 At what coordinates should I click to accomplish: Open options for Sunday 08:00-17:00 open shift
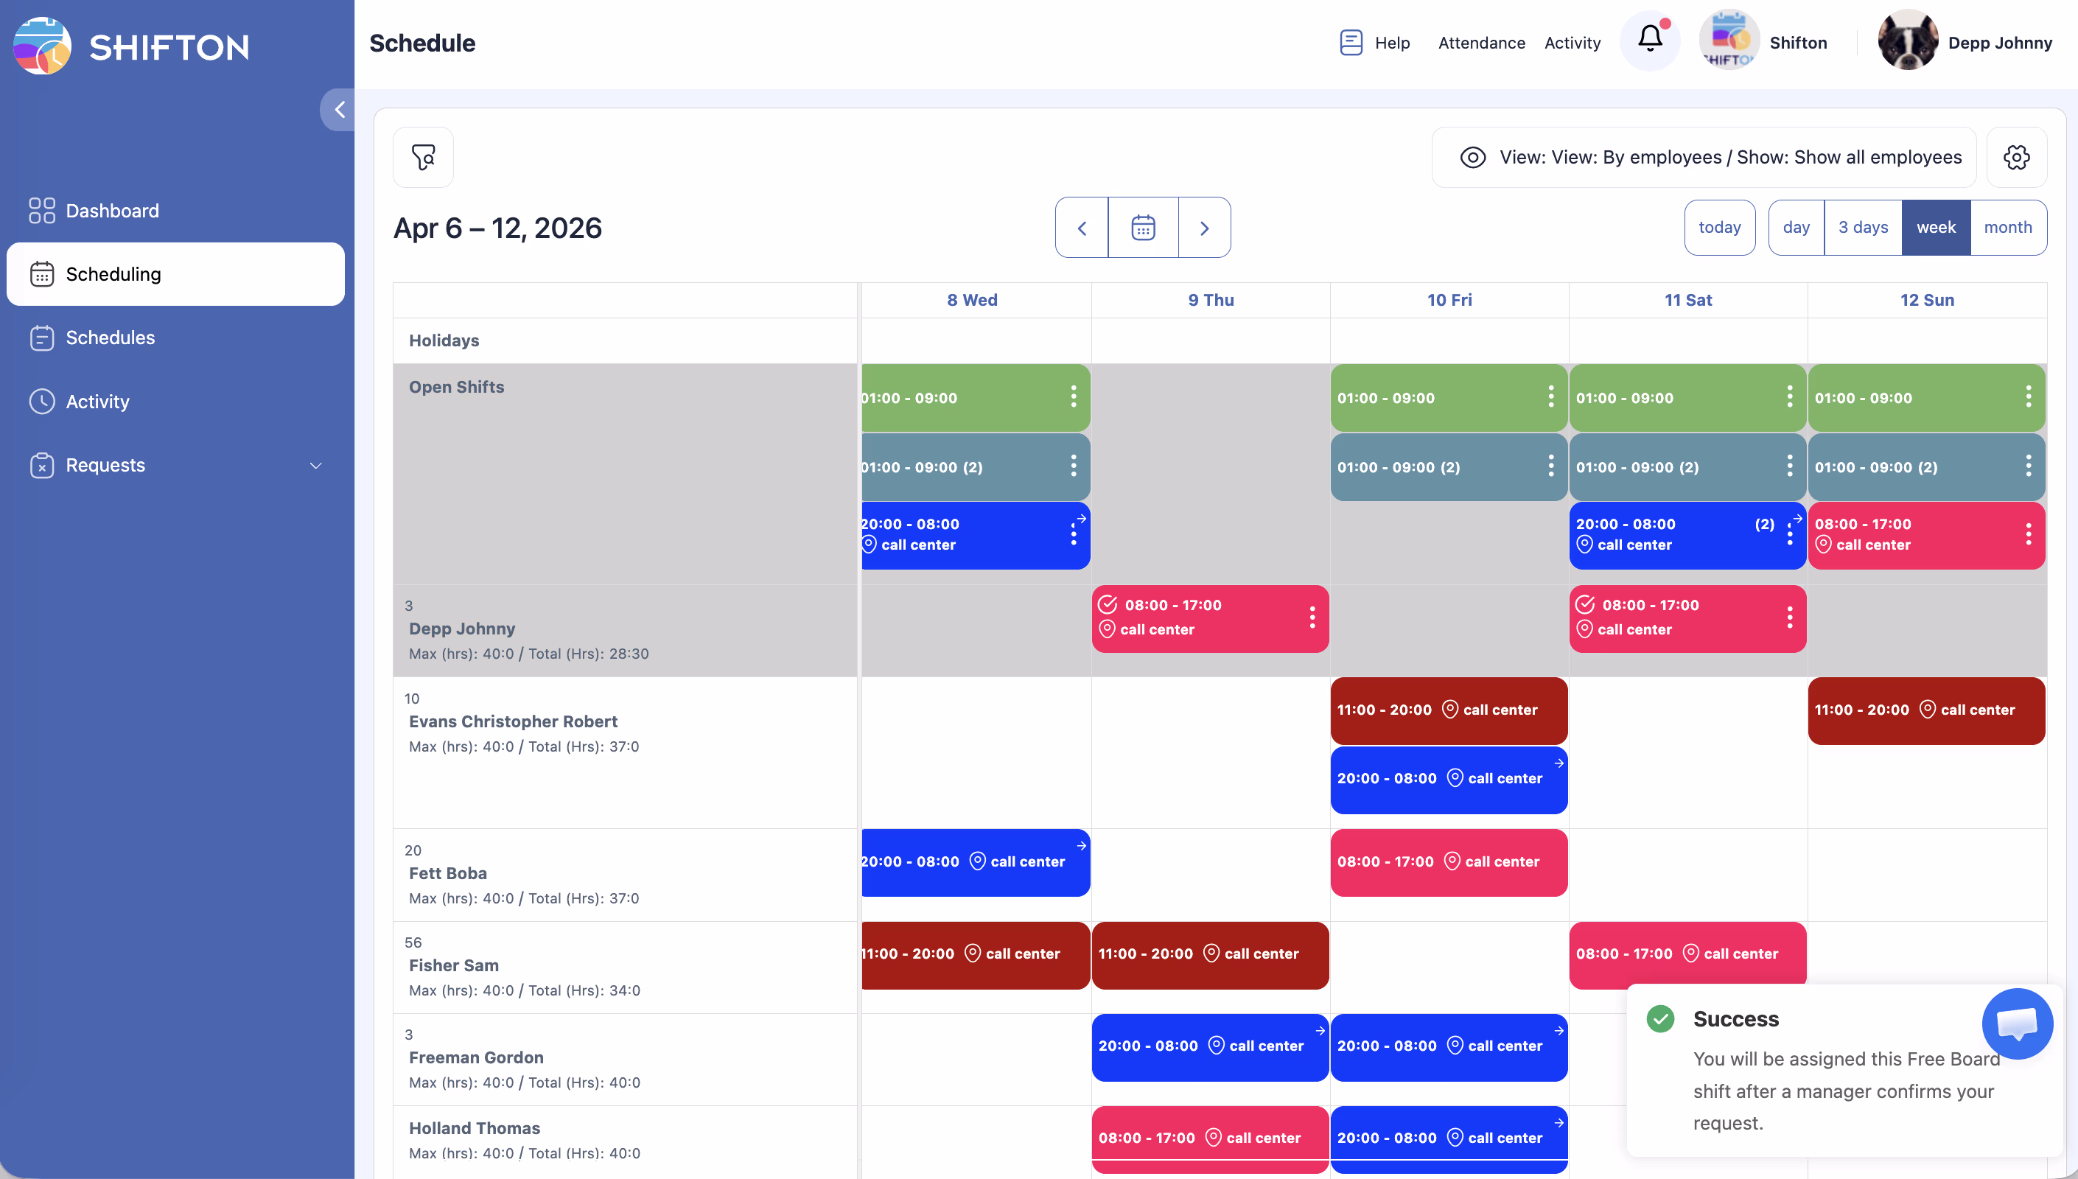click(x=2028, y=534)
